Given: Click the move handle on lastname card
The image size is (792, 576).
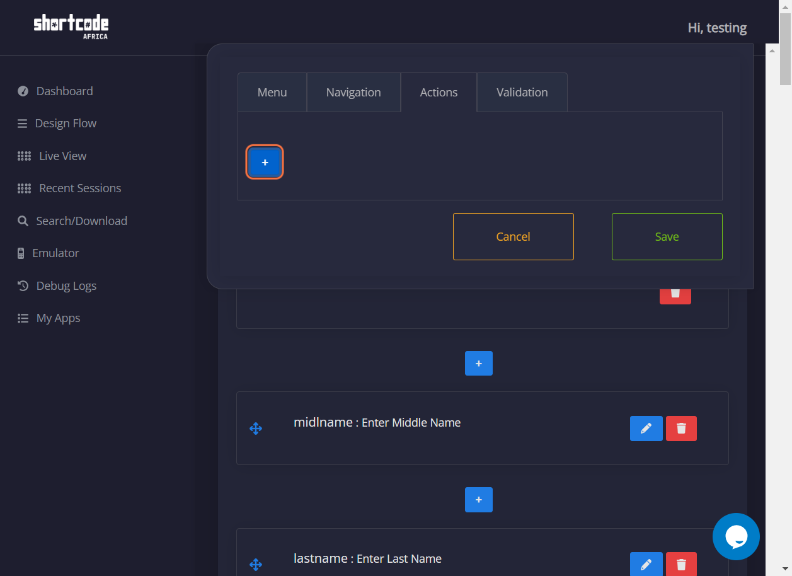Looking at the screenshot, I should [x=256, y=565].
